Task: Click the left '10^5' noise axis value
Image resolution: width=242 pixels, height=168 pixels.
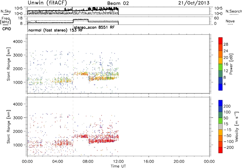Action: tap(18, 8)
